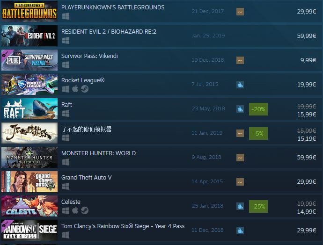Image resolution: width=323 pixels, height=245 pixels.
Task: Click the 59,99€ price for Resident Evil 2
Action: [307, 36]
